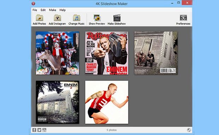Click the Add Photos folder icon
Image resolution: width=219 pixels, height=135 pixels.
point(40,18)
